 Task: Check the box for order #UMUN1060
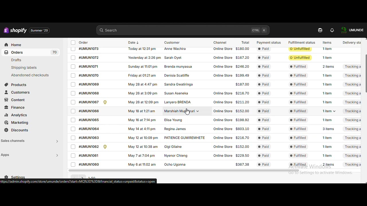coord(73,165)
